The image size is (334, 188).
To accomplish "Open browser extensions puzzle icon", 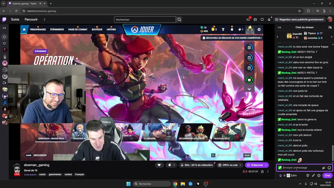I will point(308,11).
